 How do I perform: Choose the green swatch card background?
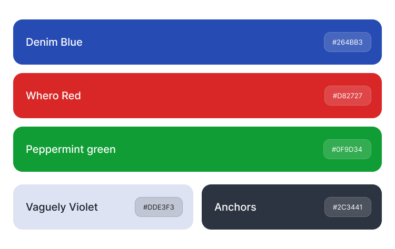click(x=197, y=149)
